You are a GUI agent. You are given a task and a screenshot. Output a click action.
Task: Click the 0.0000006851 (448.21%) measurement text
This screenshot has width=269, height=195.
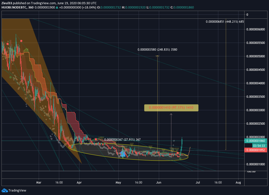(225, 22)
